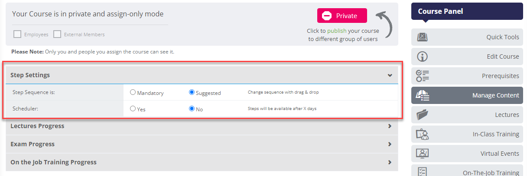Click the Virtual Events monitor icon
Screen dimensions: 527x176
pyautogui.click(x=422, y=154)
